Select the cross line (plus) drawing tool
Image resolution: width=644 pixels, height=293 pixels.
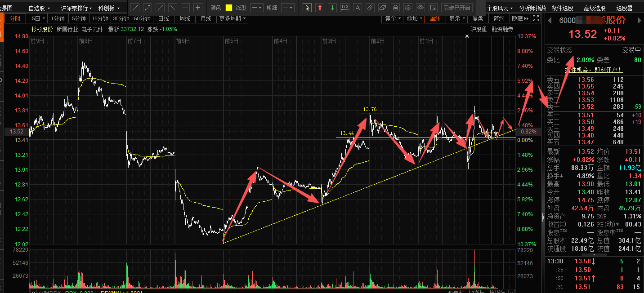click(197, 8)
